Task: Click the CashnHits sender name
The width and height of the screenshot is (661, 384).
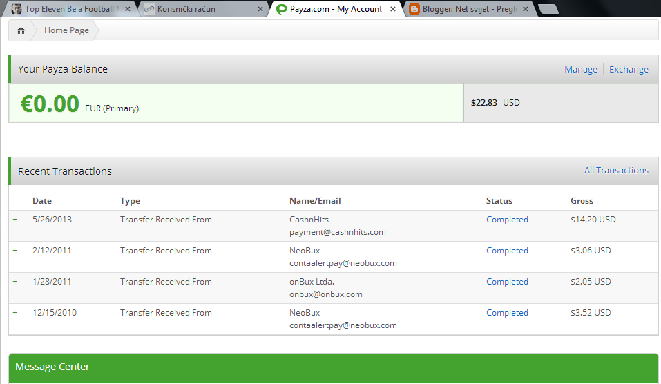Action: pos(309,219)
